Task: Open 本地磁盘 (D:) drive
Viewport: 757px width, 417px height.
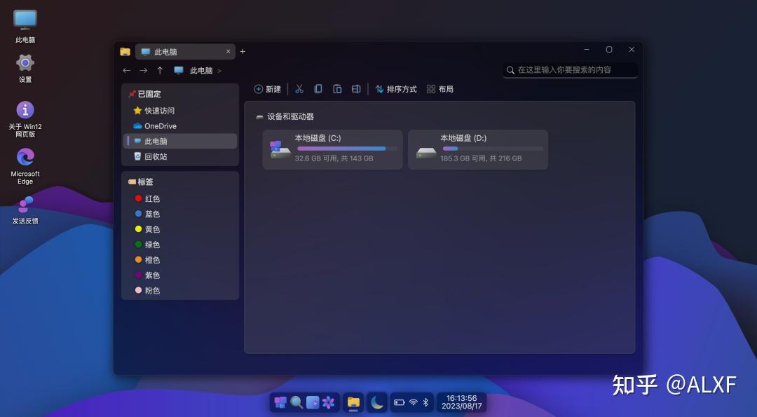Action: (478, 149)
